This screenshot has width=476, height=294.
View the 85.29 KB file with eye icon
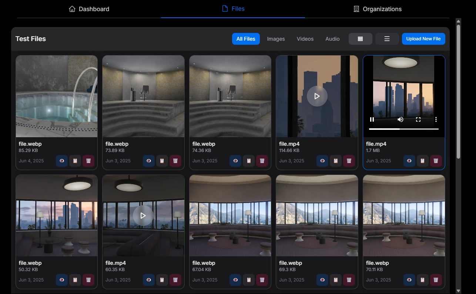pyautogui.click(x=62, y=161)
